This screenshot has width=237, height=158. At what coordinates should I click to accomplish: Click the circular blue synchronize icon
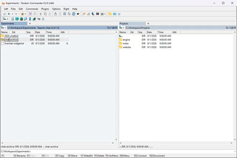point(74,14)
